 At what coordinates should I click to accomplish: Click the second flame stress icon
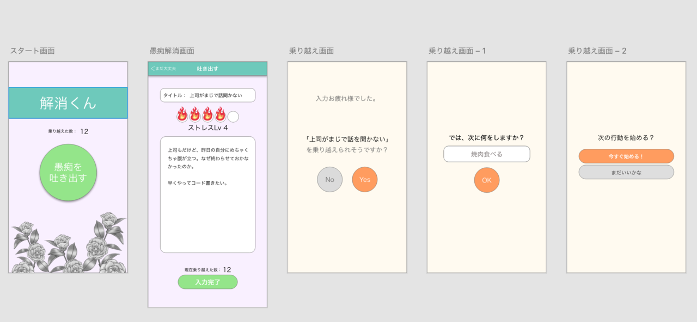[195, 115]
